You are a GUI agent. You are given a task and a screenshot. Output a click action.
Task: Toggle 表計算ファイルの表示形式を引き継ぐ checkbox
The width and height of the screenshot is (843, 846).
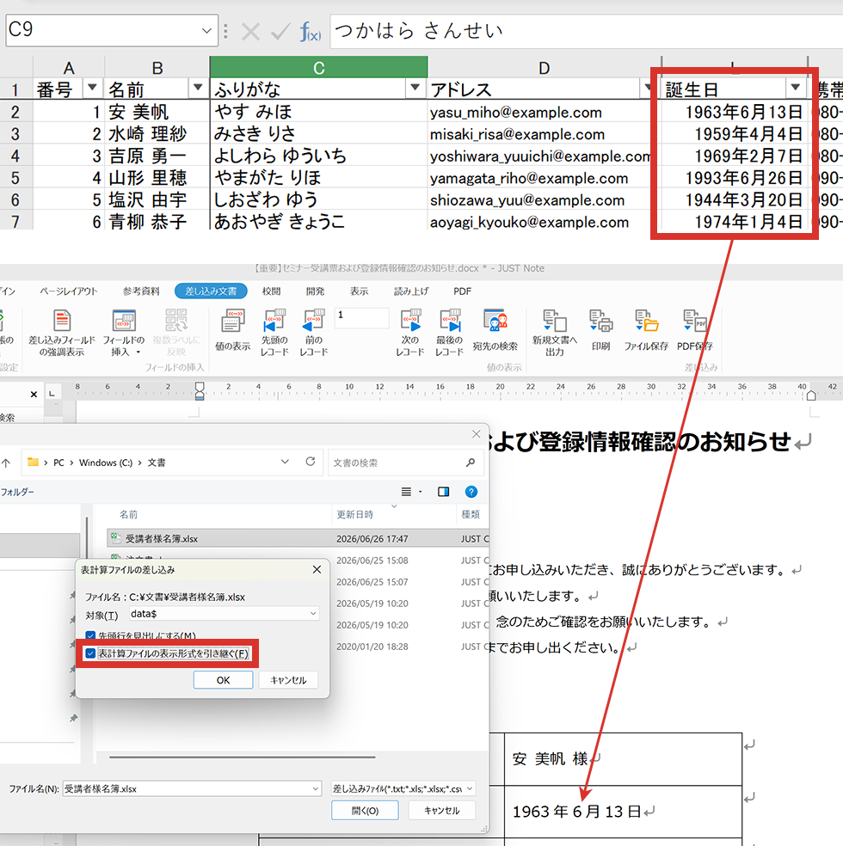(90, 653)
